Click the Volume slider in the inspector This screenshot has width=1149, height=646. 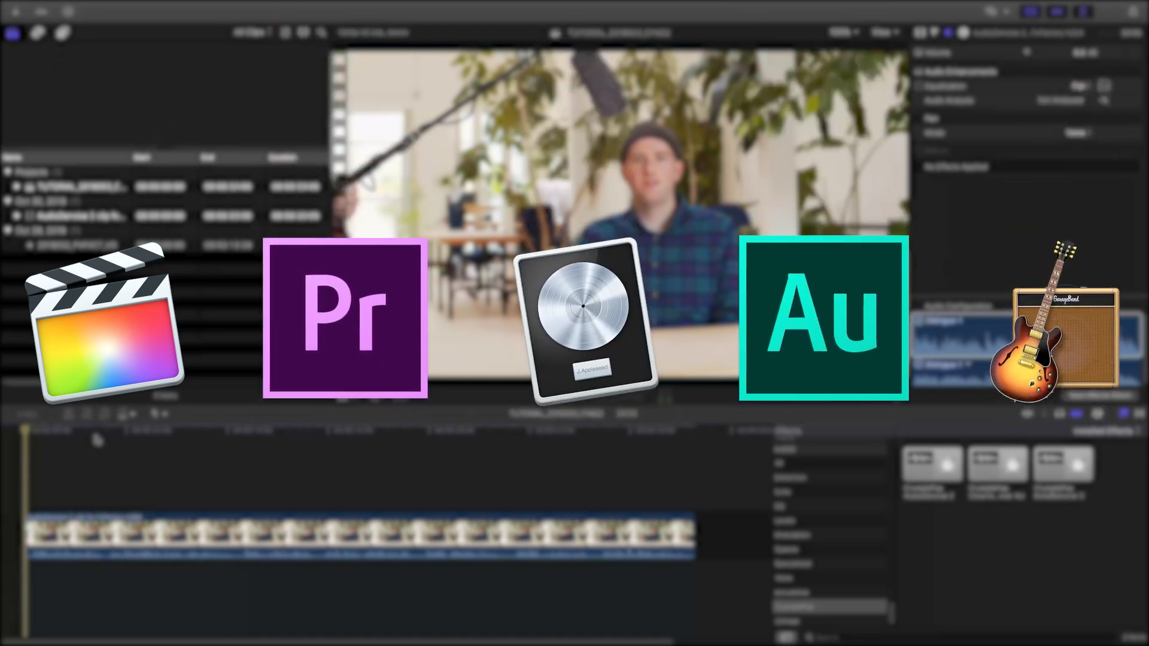[x=1027, y=53]
